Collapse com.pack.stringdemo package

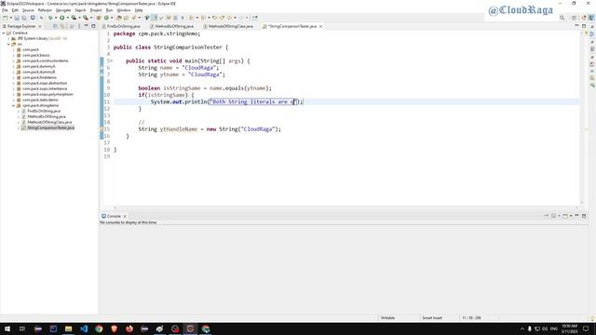14,105
